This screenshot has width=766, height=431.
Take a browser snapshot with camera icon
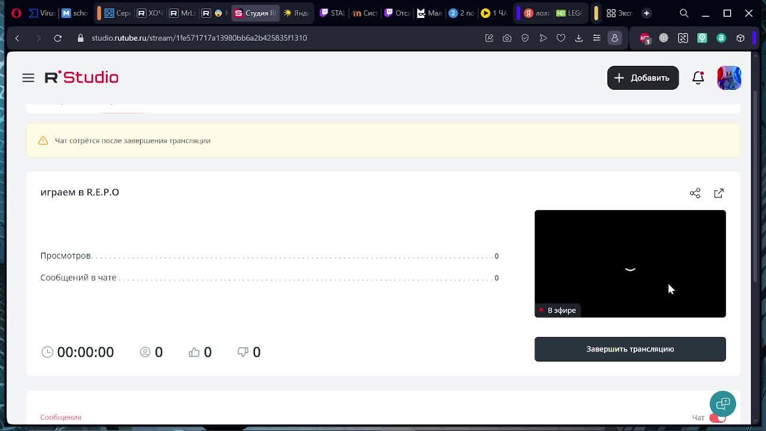(507, 38)
